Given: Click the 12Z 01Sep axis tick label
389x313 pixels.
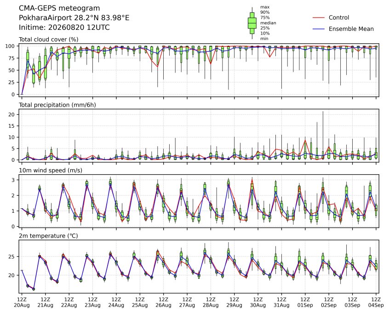Looking at the screenshot, I should (305, 302).
